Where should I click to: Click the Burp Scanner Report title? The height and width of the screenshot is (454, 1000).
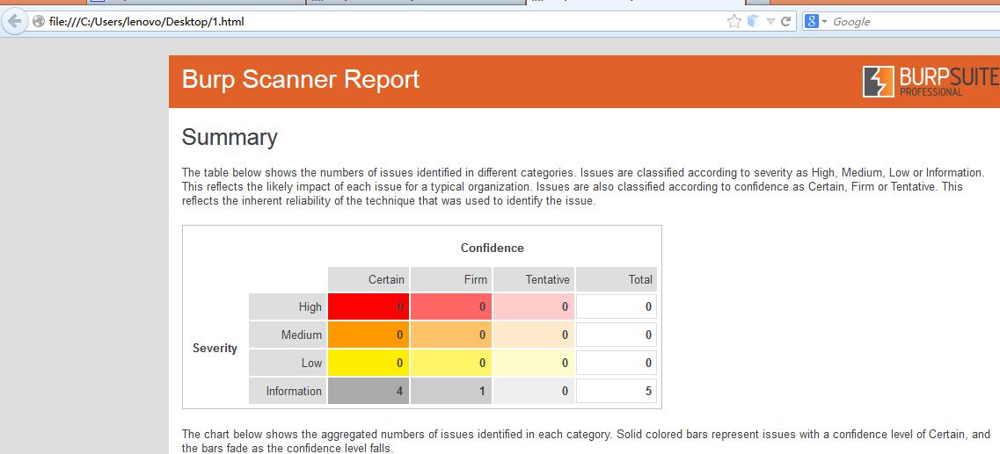pos(301,80)
